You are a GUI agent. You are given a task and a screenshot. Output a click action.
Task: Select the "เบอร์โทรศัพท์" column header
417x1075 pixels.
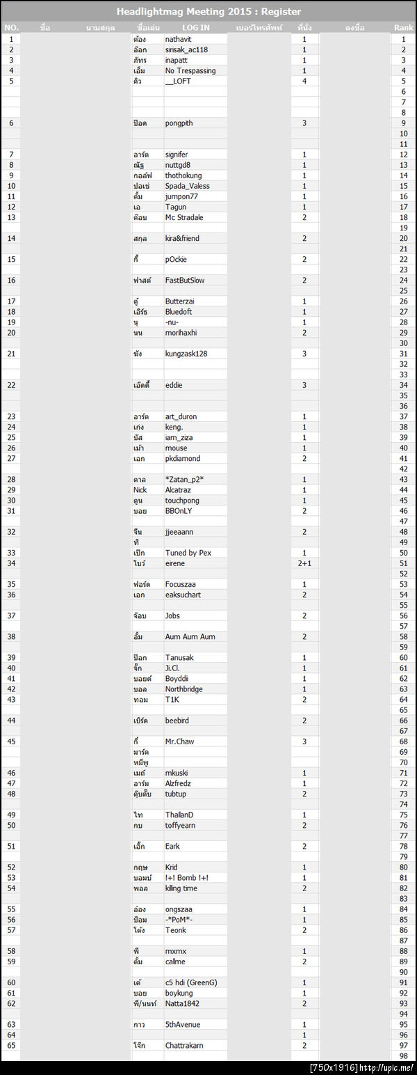click(258, 28)
